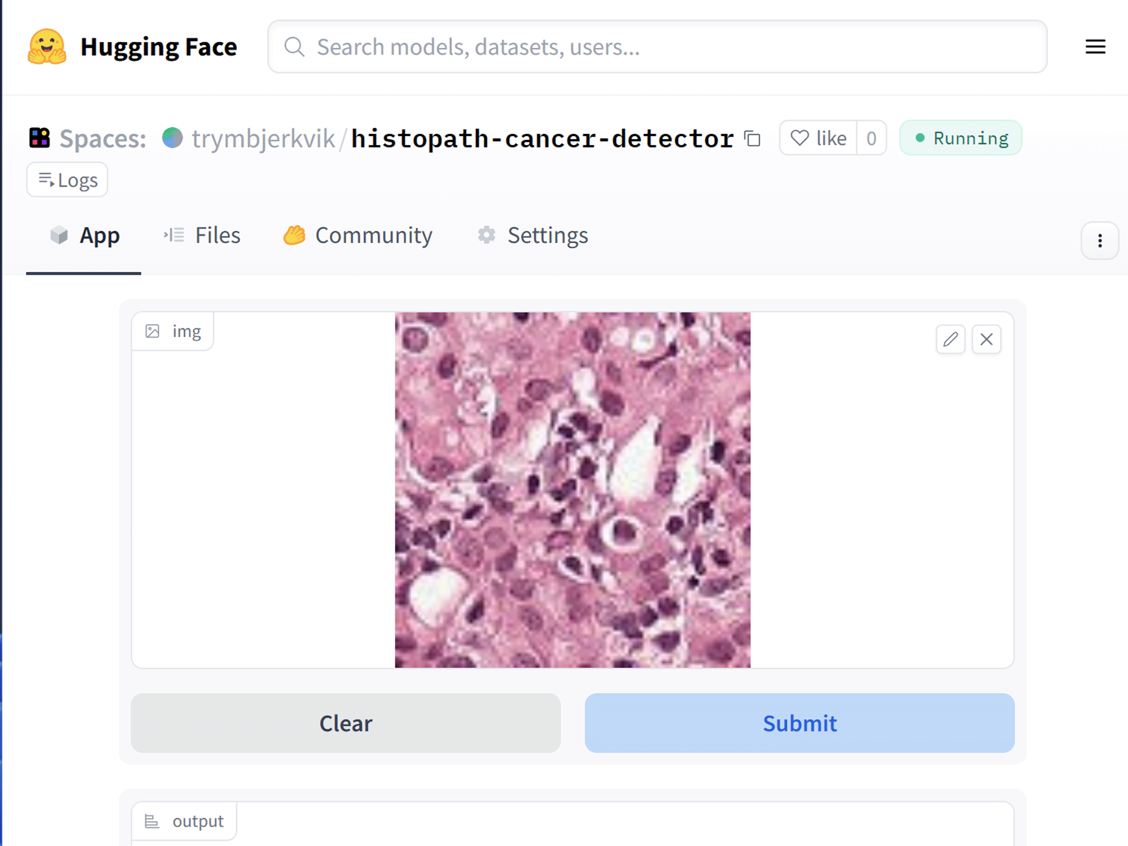1128x846 pixels.
Task: Go to the Settings tab
Action: click(533, 235)
